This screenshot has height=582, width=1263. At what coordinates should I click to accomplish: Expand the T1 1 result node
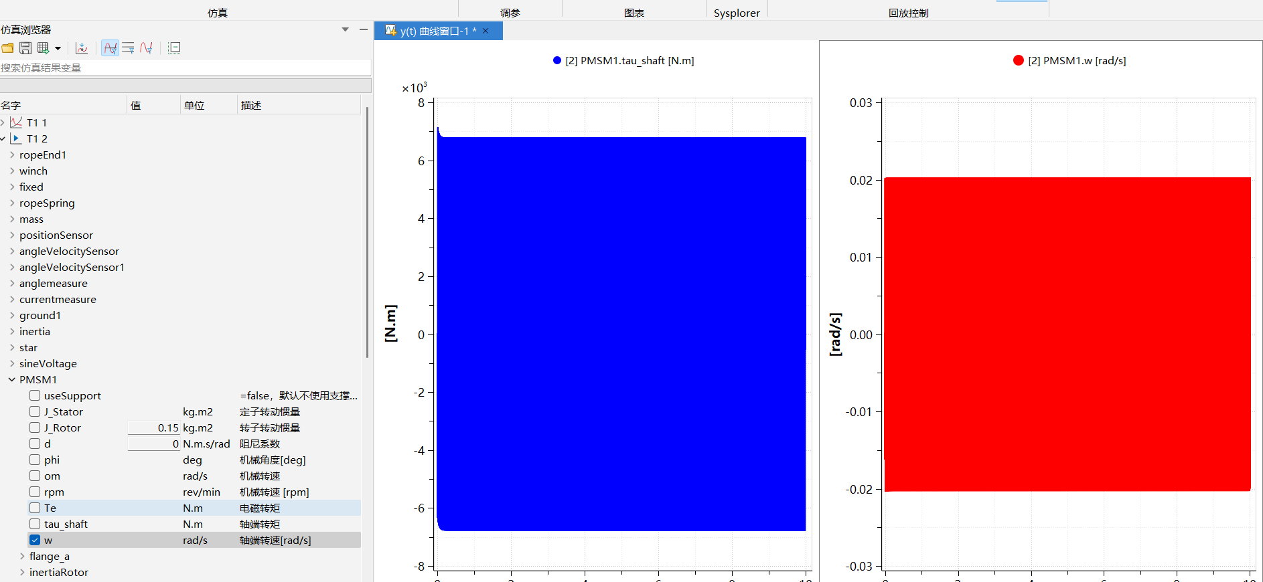click(3, 122)
